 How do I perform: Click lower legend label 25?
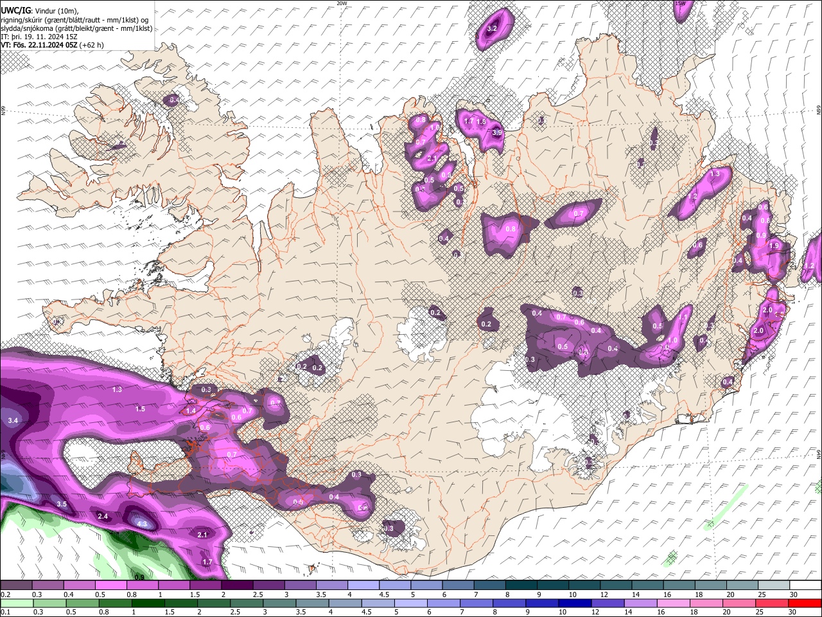point(760,612)
